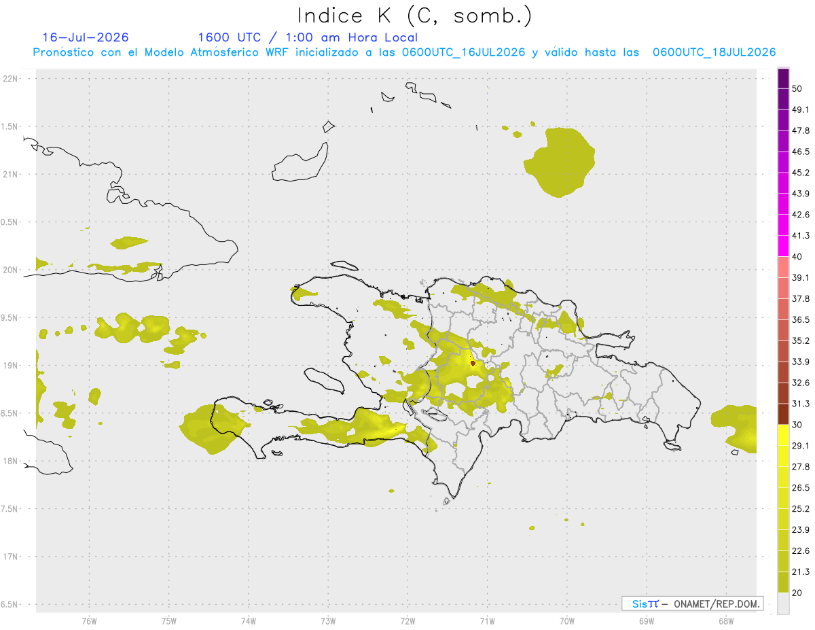The width and height of the screenshot is (815, 630).
Task: Click the dark purple swatch above 50
Action: click(x=783, y=79)
